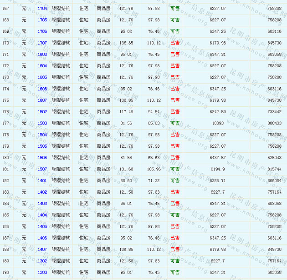The width and height of the screenshot is (287, 280).
Task: Select room 1403 hyperlink
Action: (x=42, y=204)
